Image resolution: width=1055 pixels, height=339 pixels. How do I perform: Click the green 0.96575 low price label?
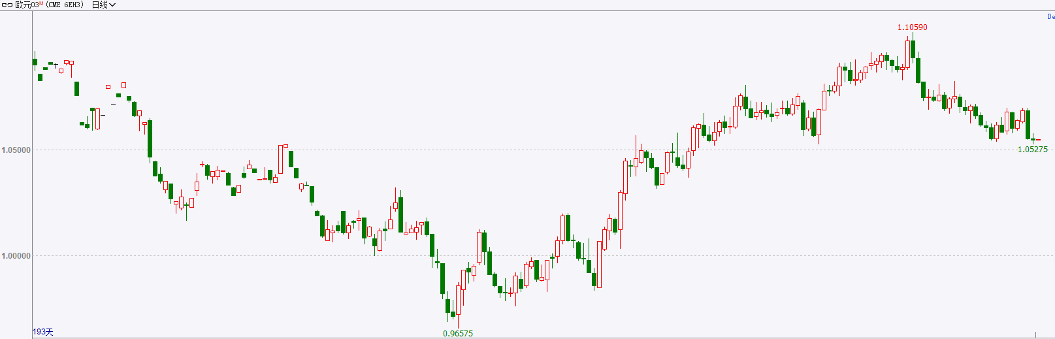click(458, 334)
